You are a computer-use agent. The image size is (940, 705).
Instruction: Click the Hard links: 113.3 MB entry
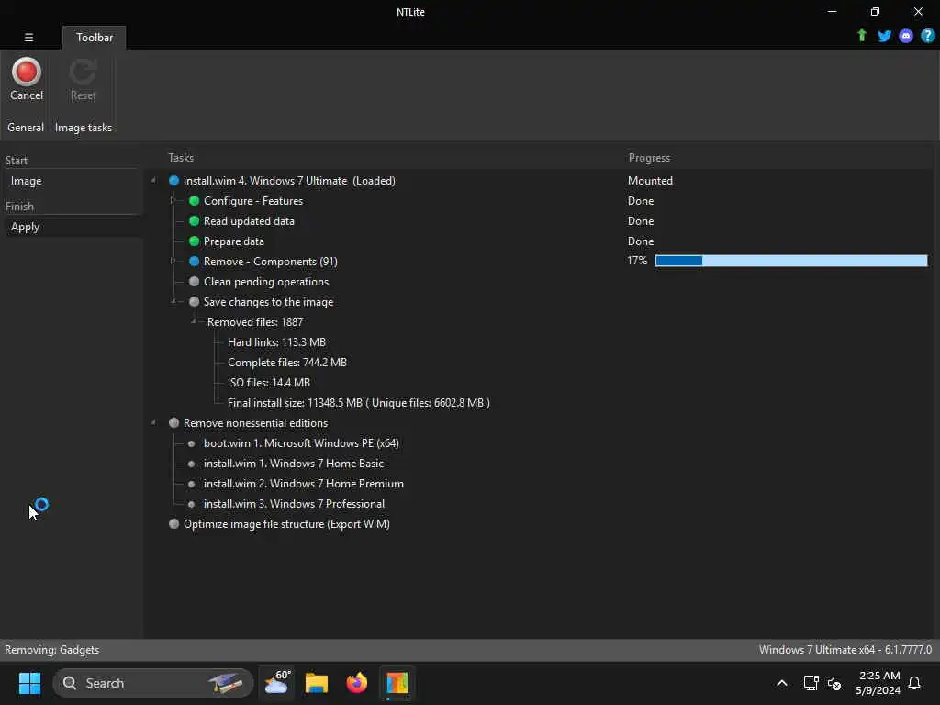pos(276,342)
